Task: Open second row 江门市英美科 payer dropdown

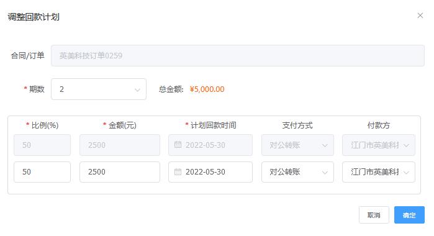Action: [379, 172]
